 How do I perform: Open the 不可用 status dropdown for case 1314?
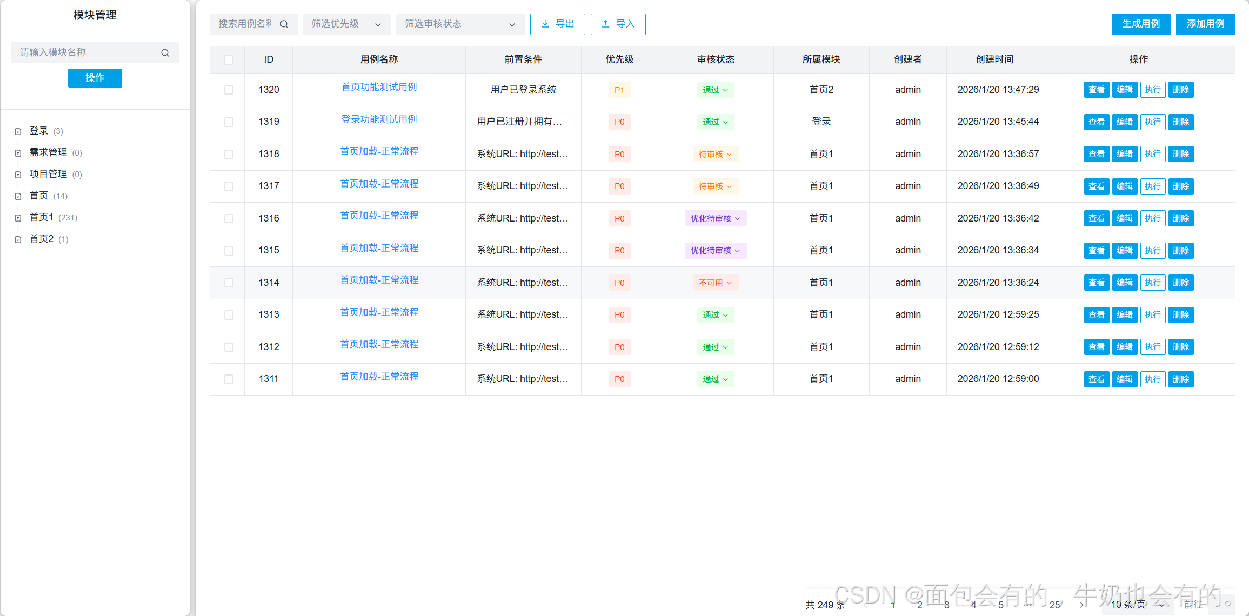715,283
